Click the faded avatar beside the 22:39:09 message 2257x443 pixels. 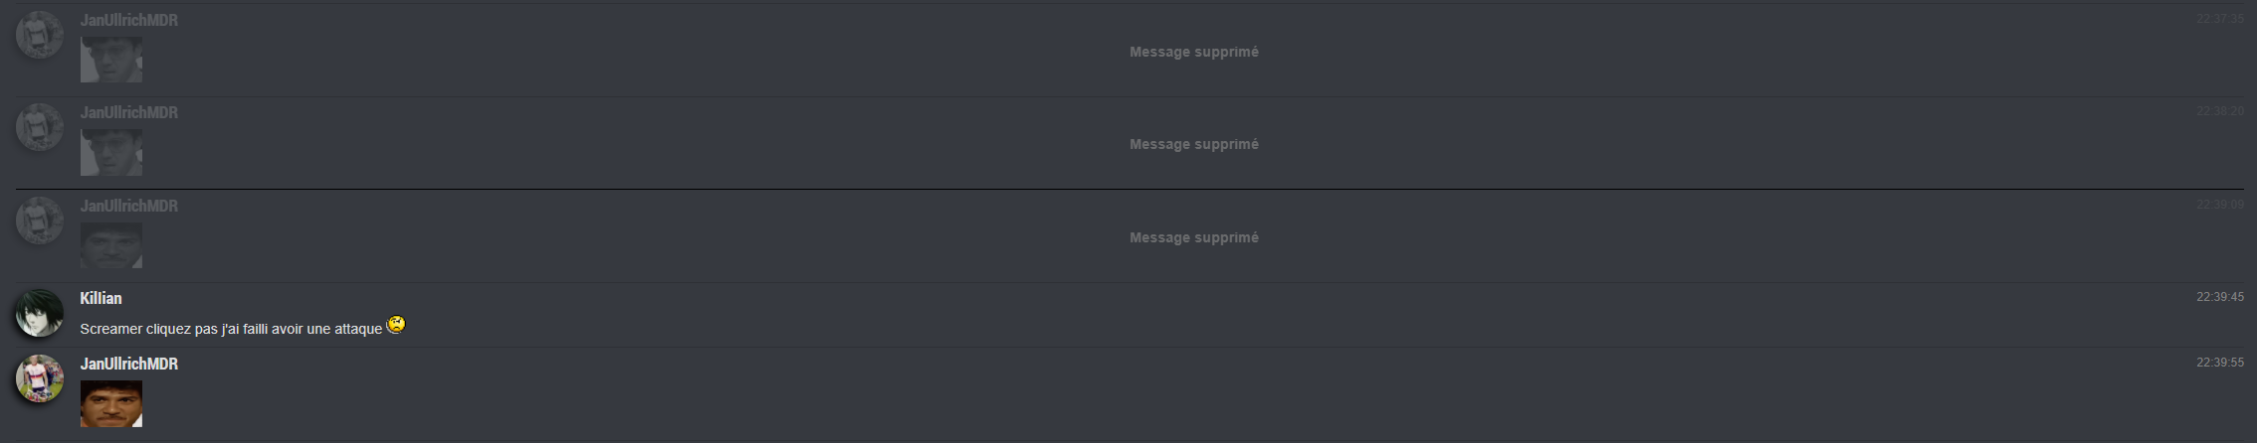(40, 221)
